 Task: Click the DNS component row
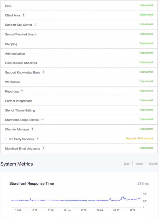(79, 5)
